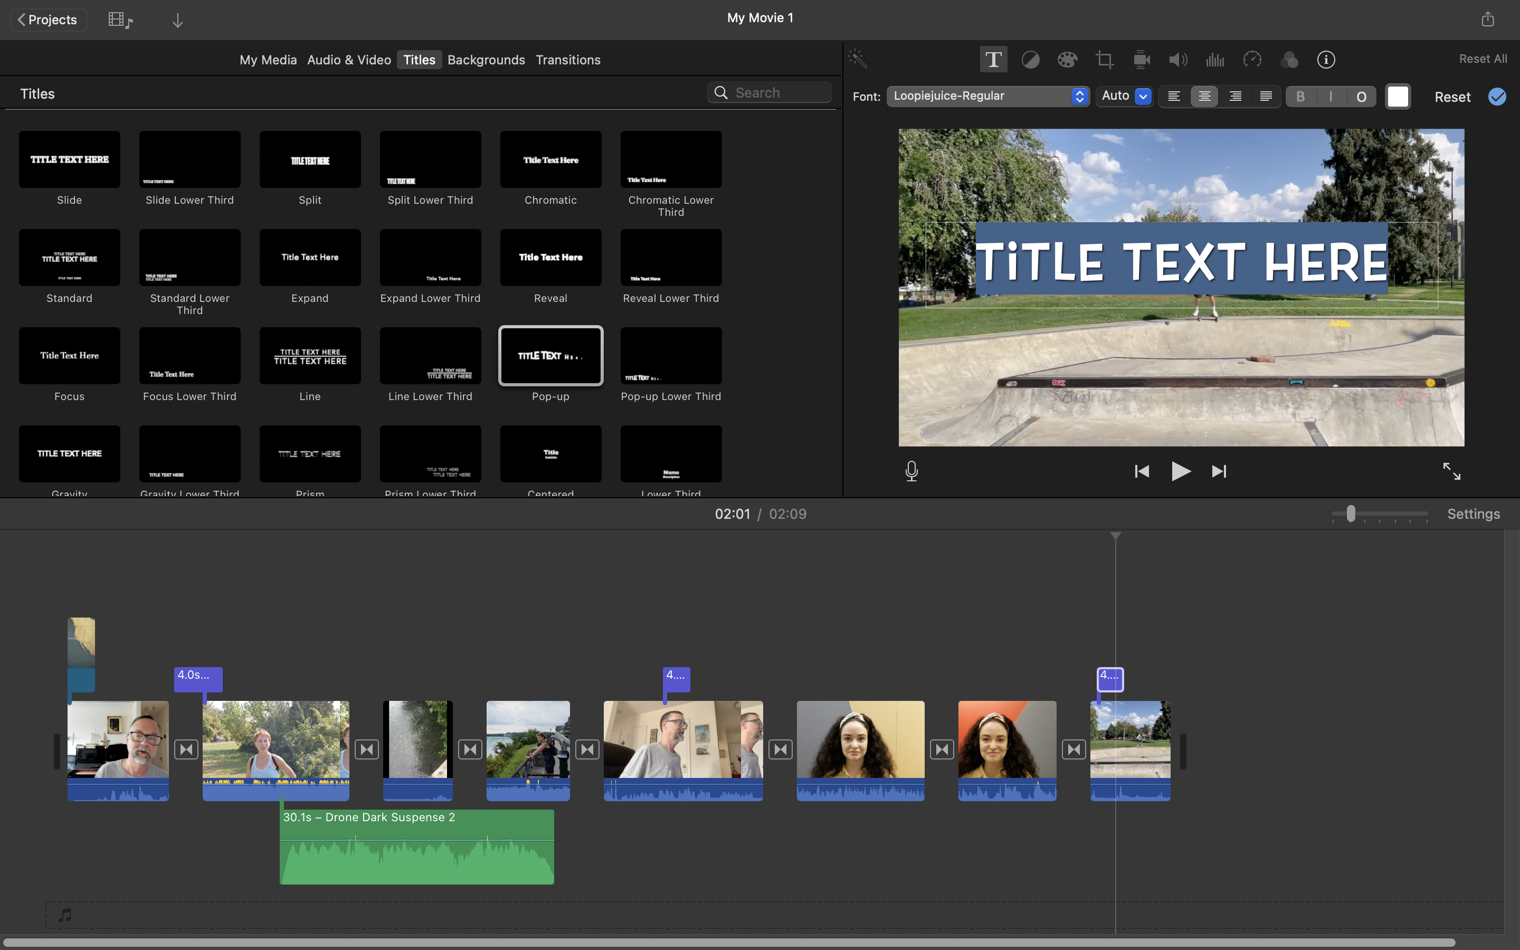Enter fullscreen playback mode
The height and width of the screenshot is (950, 1520).
click(1451, 471)
